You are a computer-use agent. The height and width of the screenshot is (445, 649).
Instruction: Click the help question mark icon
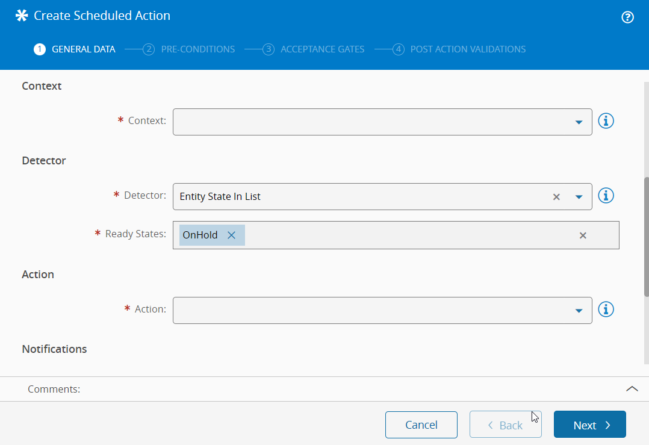click(x=627, y=17)
